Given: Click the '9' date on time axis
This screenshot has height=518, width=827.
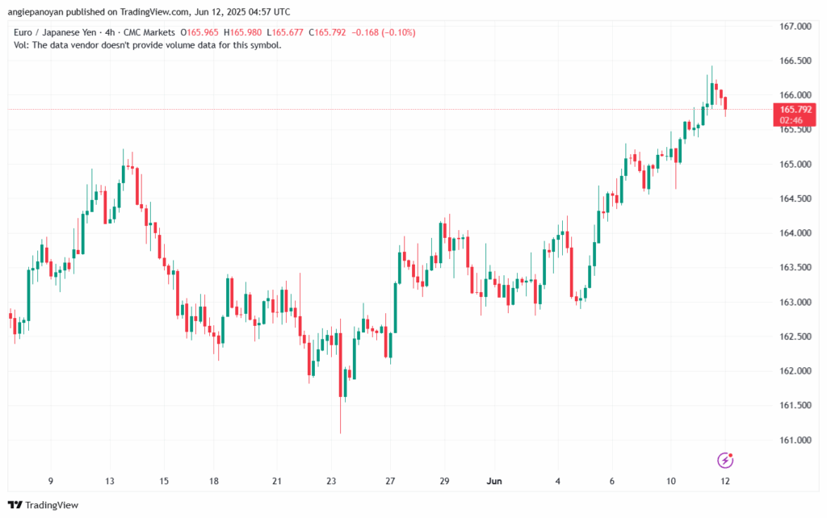Looking at the screenshot, I should pos(51,482).
